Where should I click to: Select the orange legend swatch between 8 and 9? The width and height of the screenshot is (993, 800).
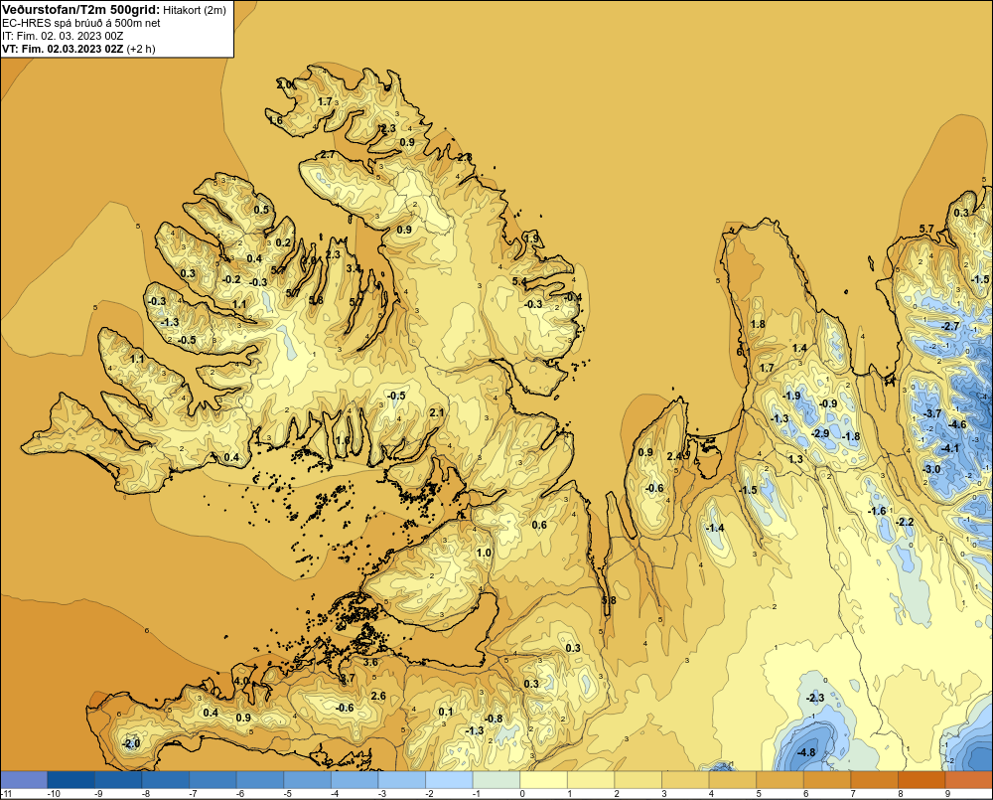922,779
